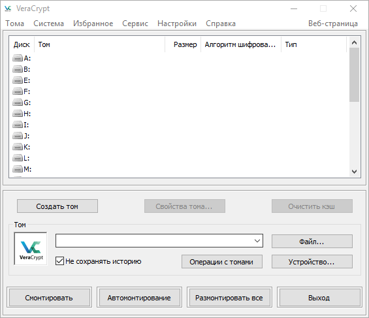This screenshot has height=318, width=369.
Task: Click the Свойства тома... button
Action: tap(185, 206)
